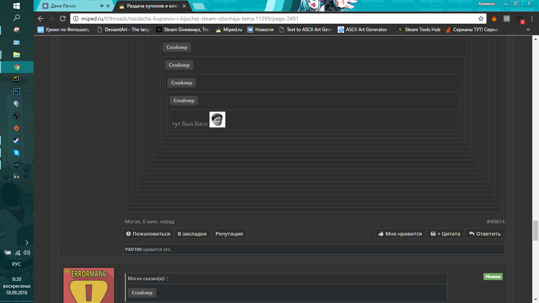Collapse the Спойлер directly above тут был Вася
Viewport: 539px width, 303px height.
click(x=184, y=101)
